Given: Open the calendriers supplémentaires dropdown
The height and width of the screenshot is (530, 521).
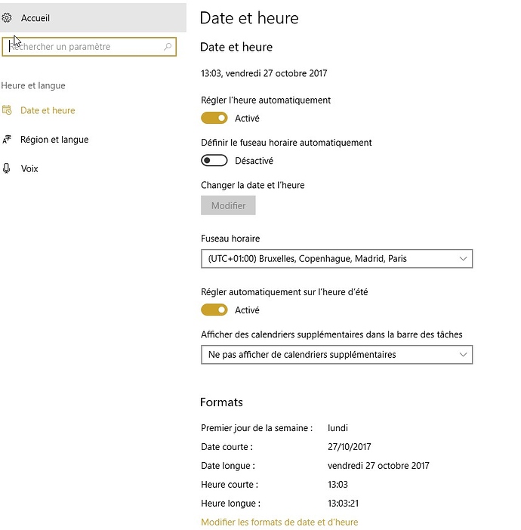Looking at the screenshot, I should (x=337, y=355).
